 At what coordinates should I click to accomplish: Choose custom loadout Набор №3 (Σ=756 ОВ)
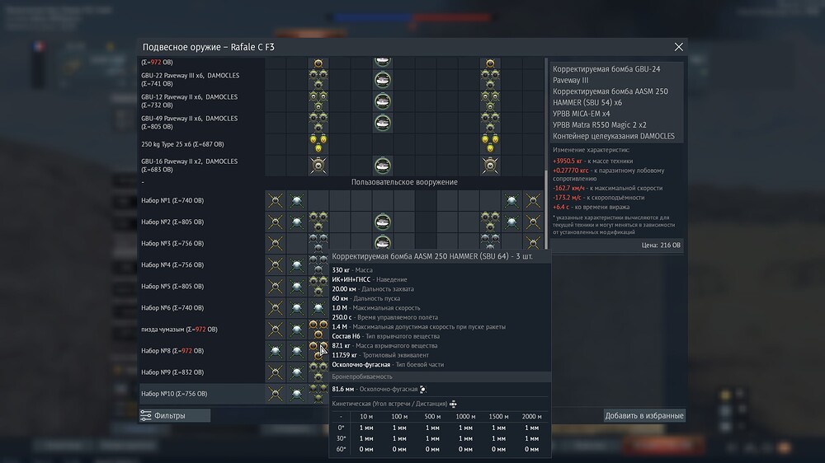(172, 243)
